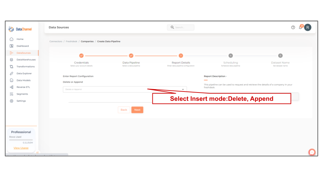Click the Transformations sidebar icon
Viewport: 323px width, 181px height.
tap(11, 66)
